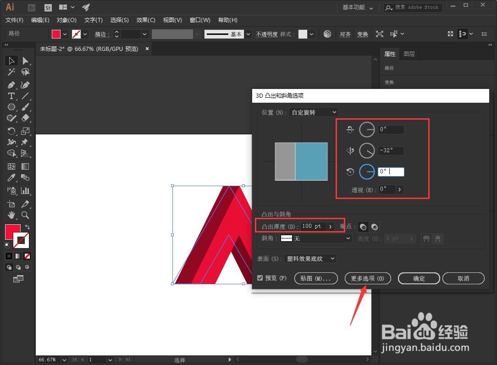Click the 取消 button
Screen dimensions: 497x365
click(x=464, y=278)
